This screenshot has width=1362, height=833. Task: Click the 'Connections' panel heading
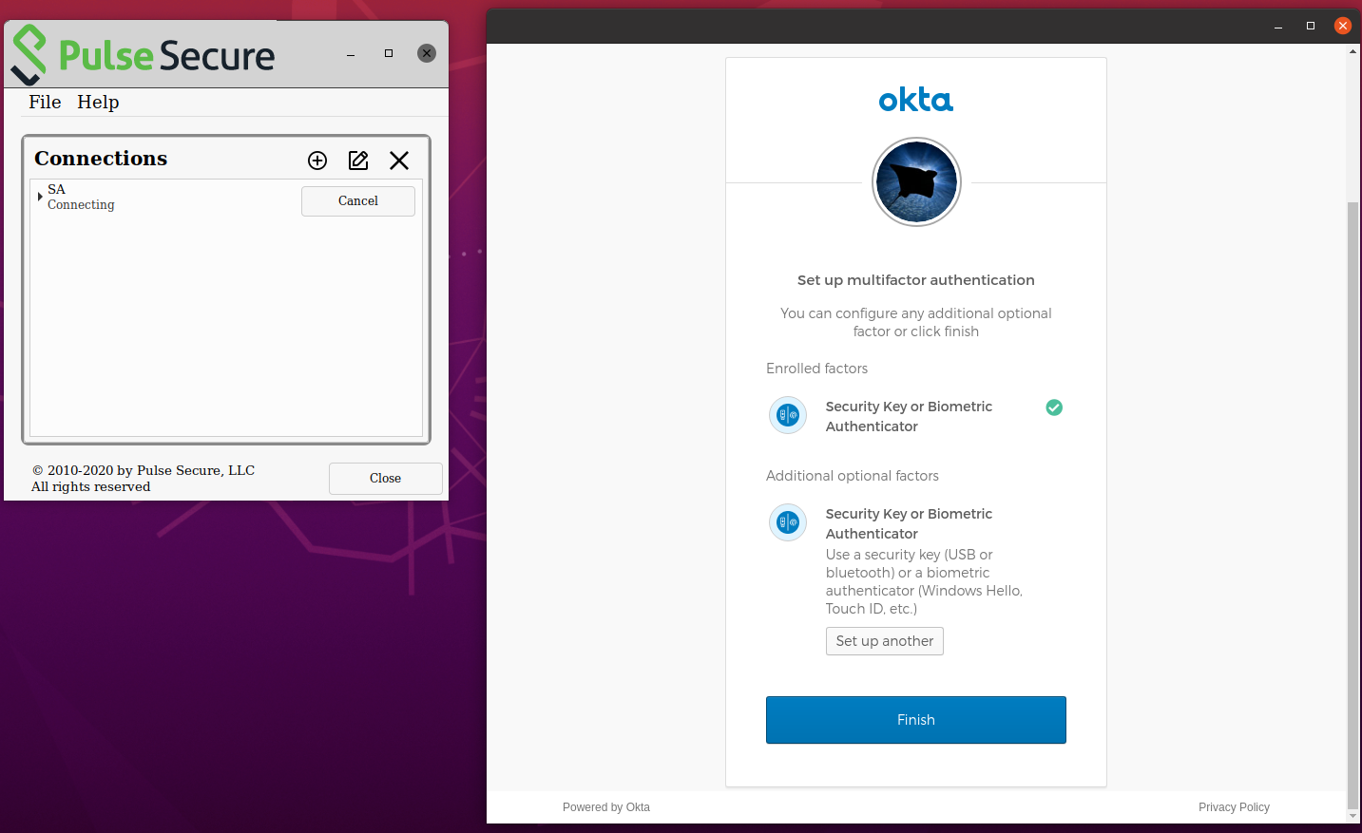point(101,159)
